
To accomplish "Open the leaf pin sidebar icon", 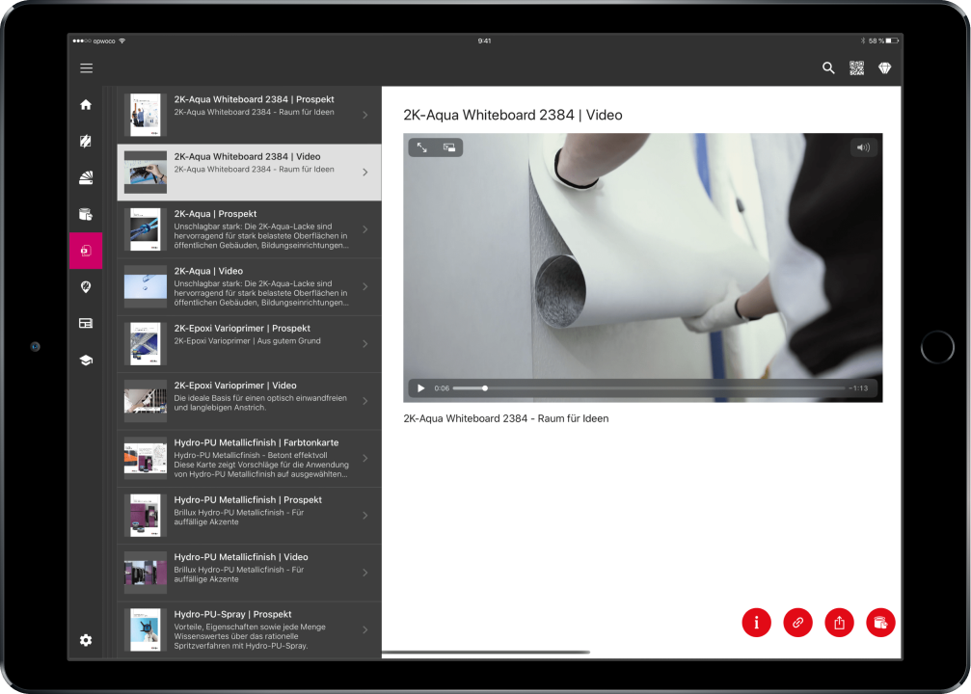I will click(86, 286).
